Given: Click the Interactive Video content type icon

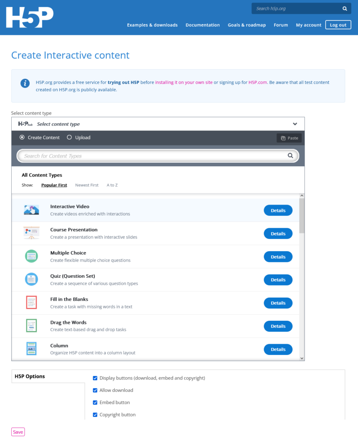Looking at the screenshot, I should coord(31,210).
